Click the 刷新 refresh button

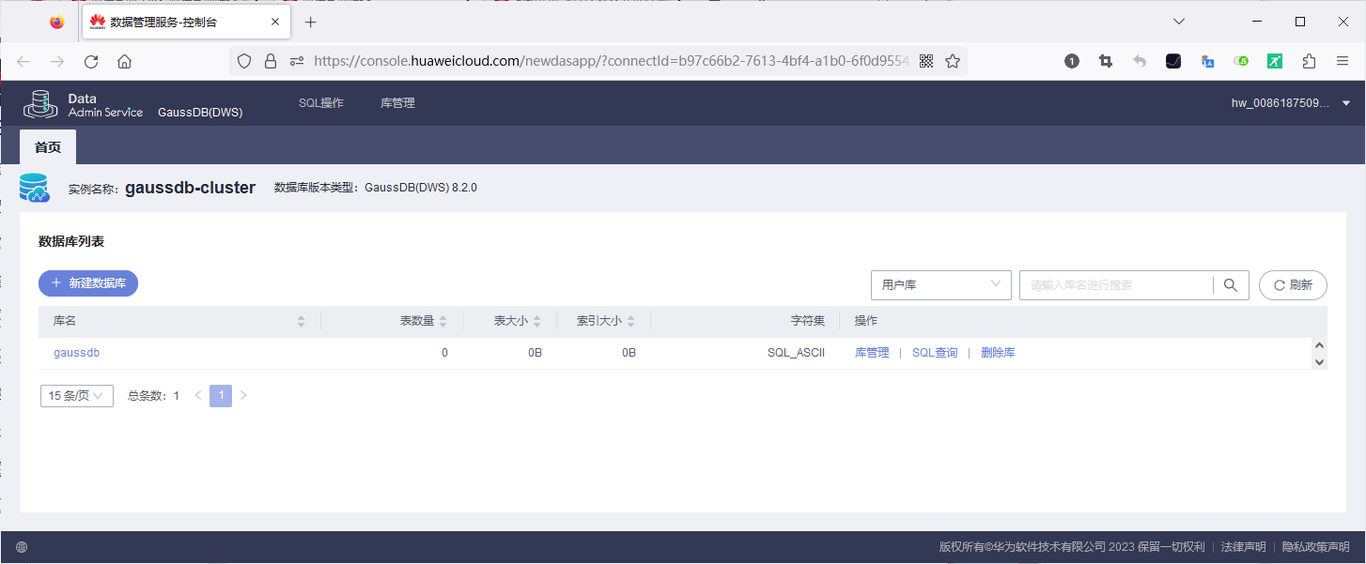(x=1293, y=285)
